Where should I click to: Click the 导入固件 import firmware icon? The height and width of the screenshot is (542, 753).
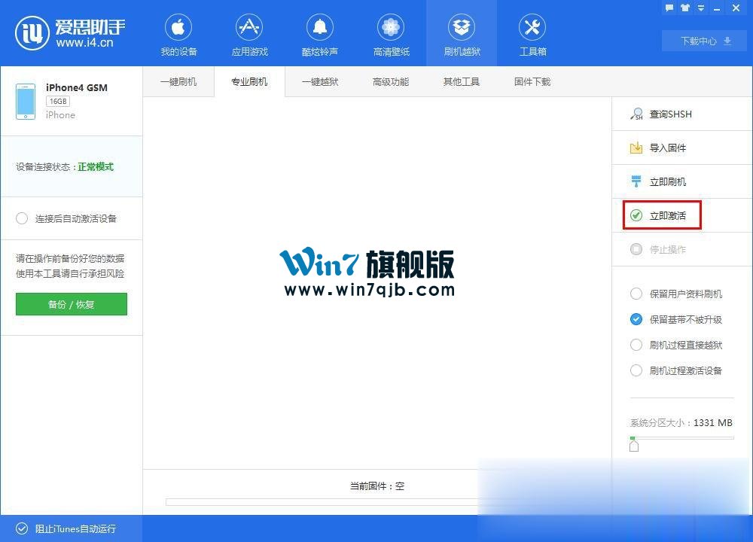[x=636, y=148]
